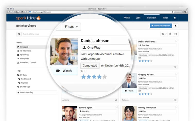This screenshot has width=195, height=121.
Task: Toggle the select-all checkbox in toolbar
Action: tap(175, 34)
